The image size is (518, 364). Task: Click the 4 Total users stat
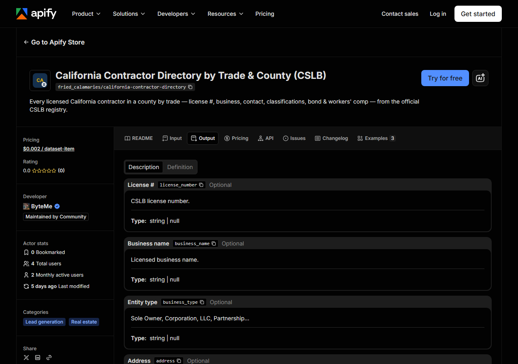(42, 264)
